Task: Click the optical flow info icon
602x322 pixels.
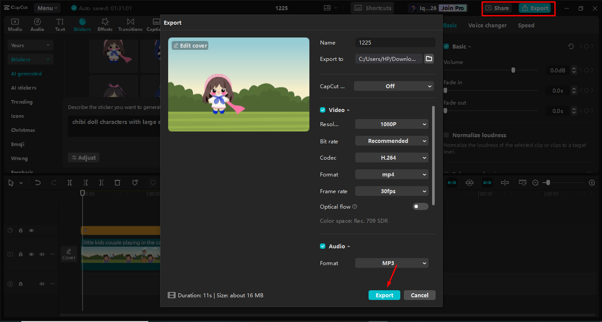Action: click(x=355, y=206)
